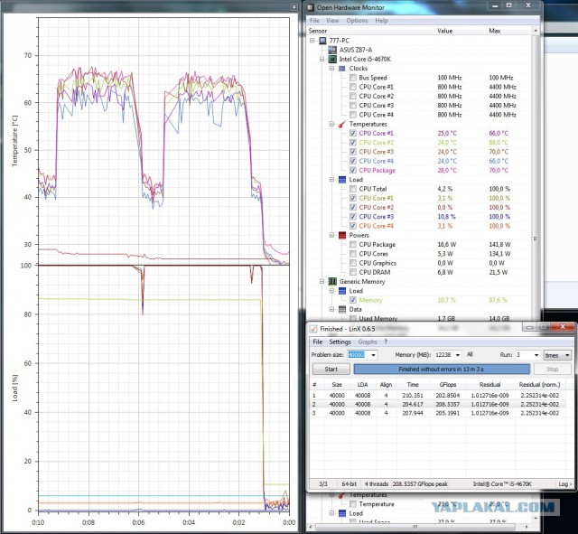Collapse the Powers group
This screenshot has width=578, height=534.
click(x=331, y=235)
